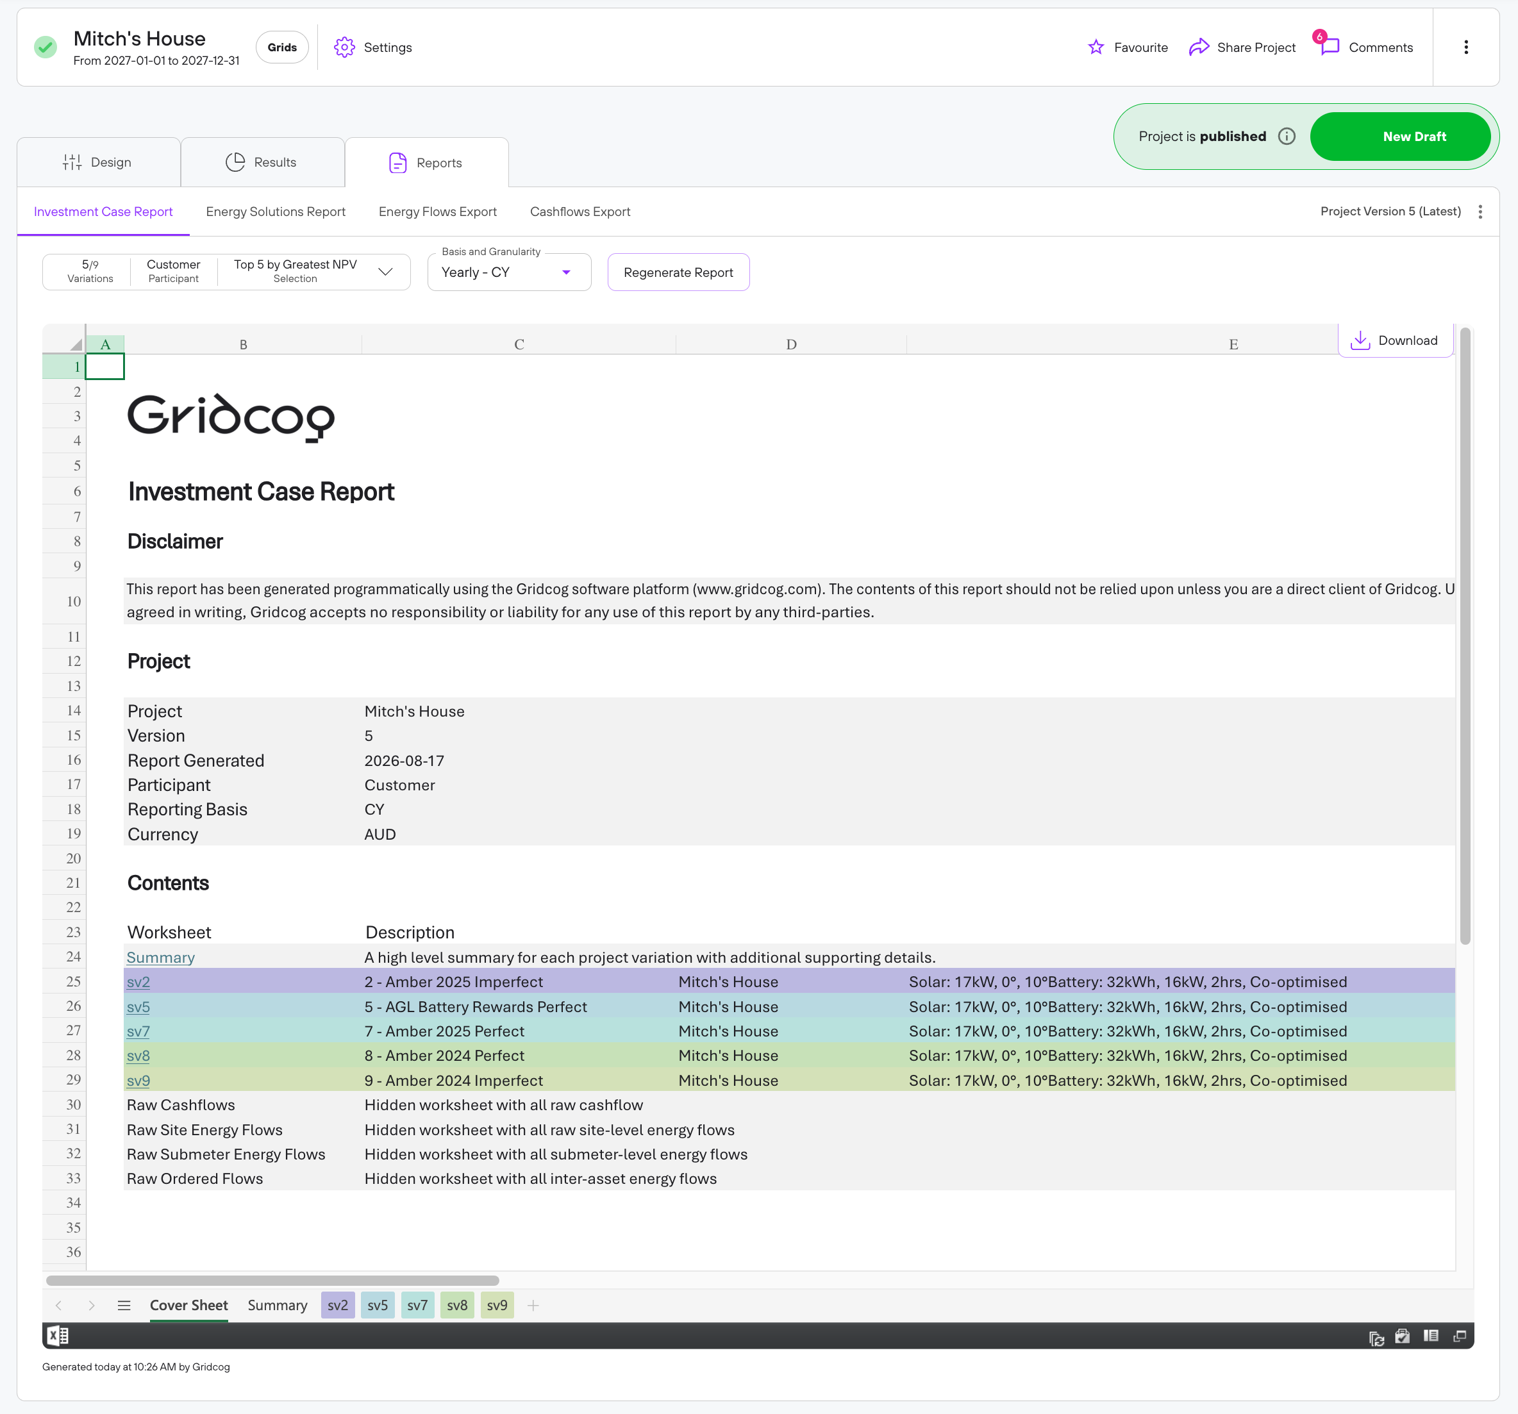
Task: Click the Excel logo in the status bar
Action: pos(58,1335)
